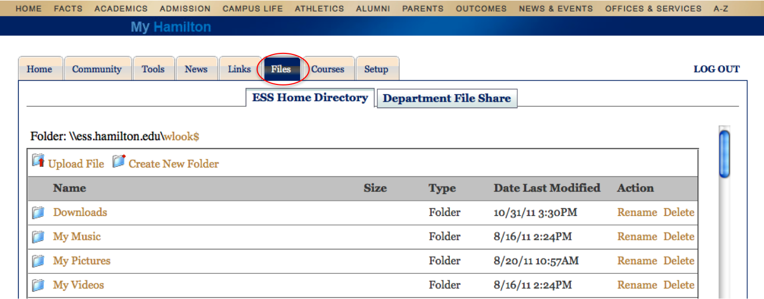Select the Courses tab
This screenshot has width=764, height=299.
click(328, 69)
